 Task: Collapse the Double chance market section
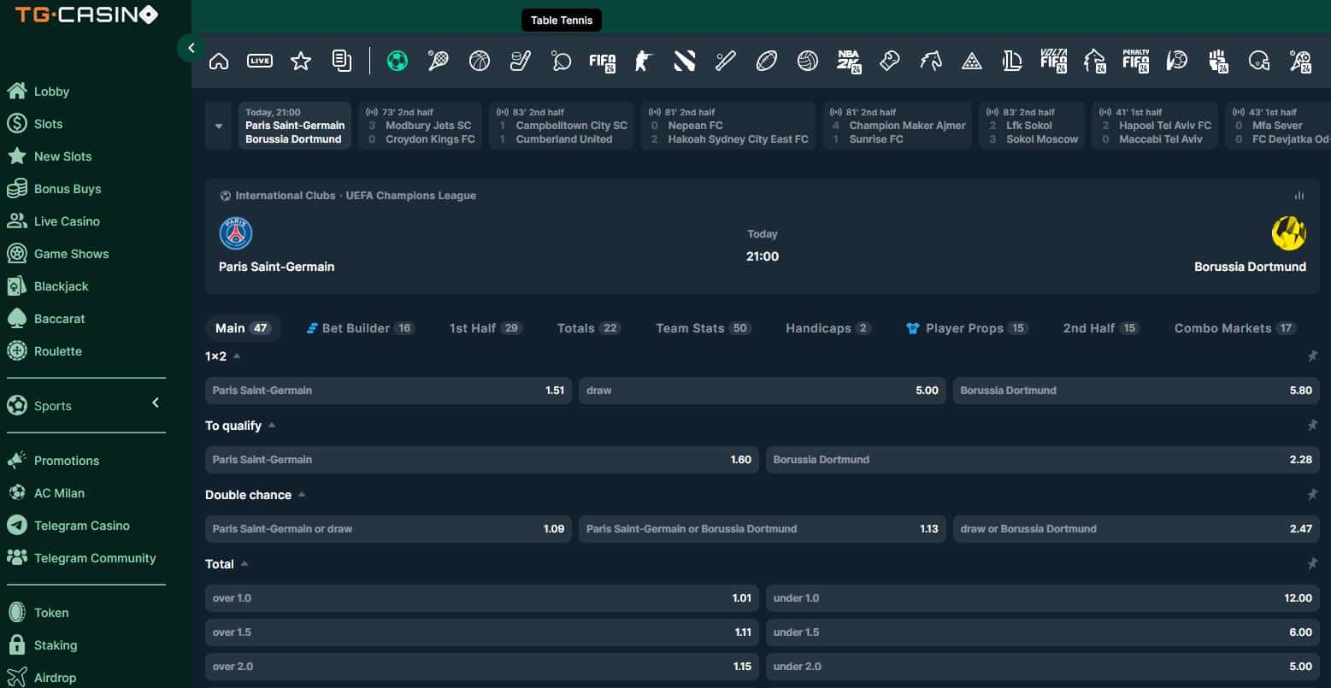[302, 495]
